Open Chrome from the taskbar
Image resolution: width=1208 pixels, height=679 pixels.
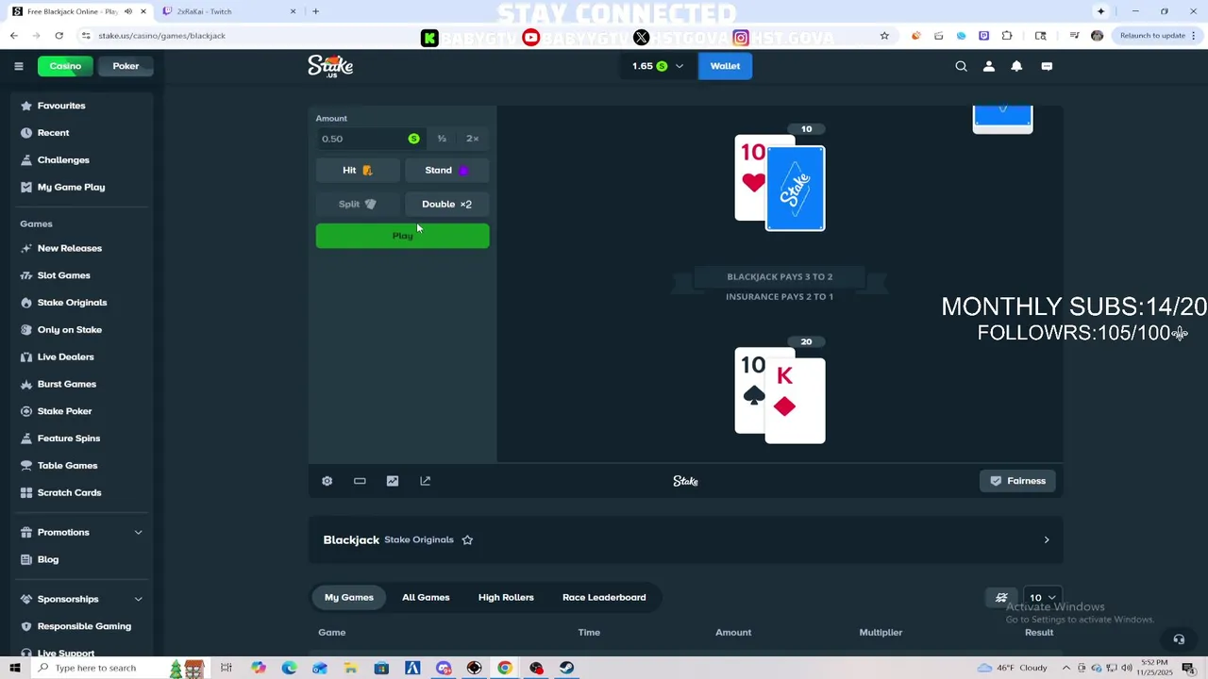coord(505,668)
